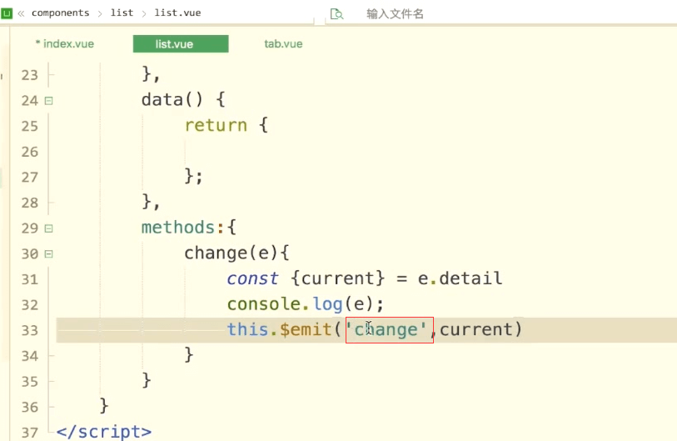Click 'e.detail' on line 31
The height and width of the screenshot is (441, 677).
click(x=460, y=278)
